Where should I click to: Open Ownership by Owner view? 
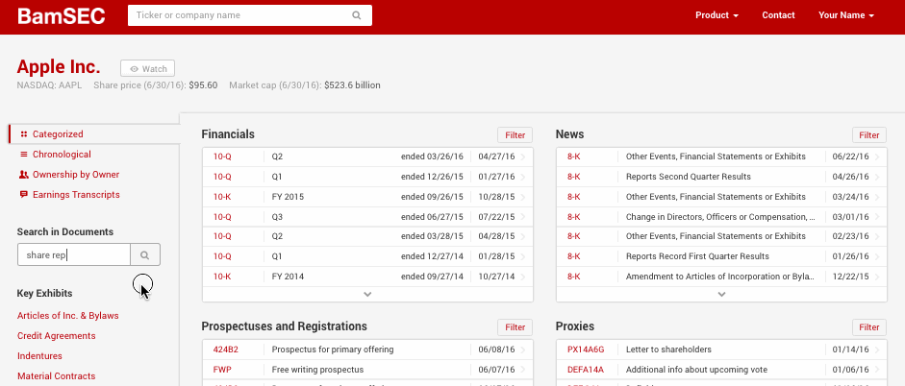75,175
